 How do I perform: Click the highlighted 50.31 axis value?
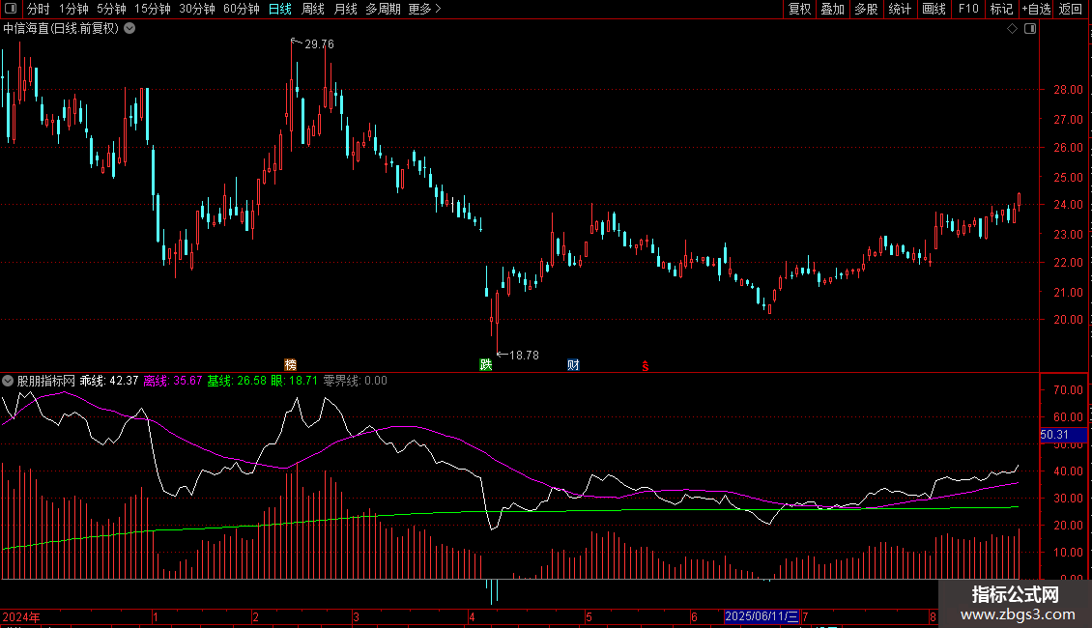pos(1063,435)
